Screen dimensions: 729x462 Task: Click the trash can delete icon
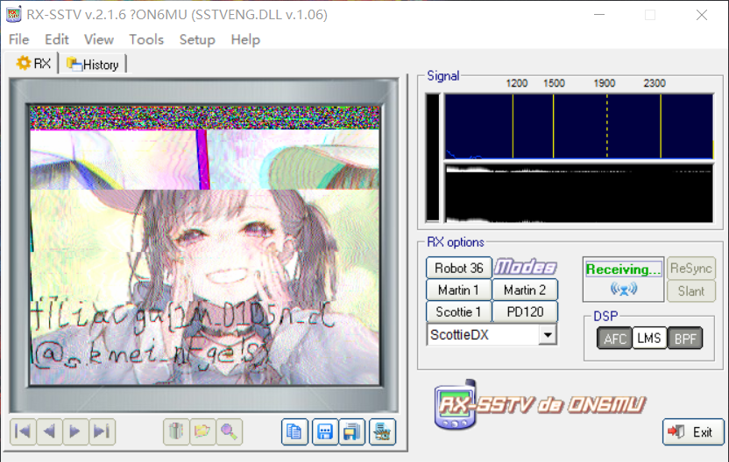click(x=176, y=431)
